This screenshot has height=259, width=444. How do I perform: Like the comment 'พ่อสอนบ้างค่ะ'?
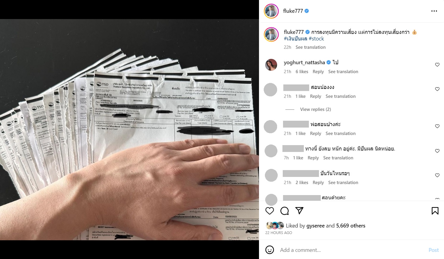[x=437, y=126]
